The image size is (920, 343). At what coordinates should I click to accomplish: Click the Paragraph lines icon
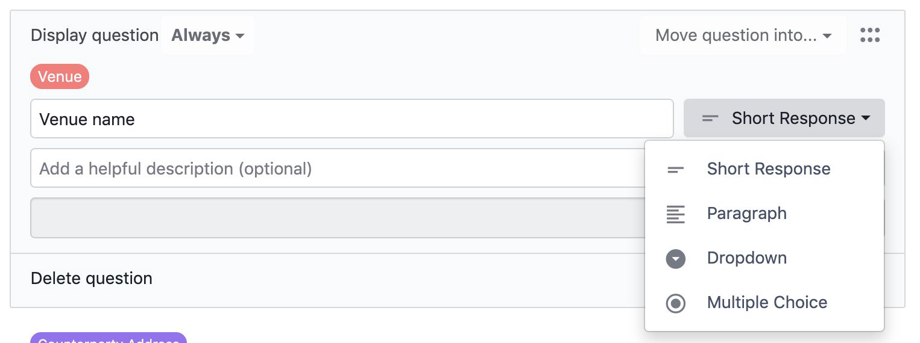click(675, 214)
